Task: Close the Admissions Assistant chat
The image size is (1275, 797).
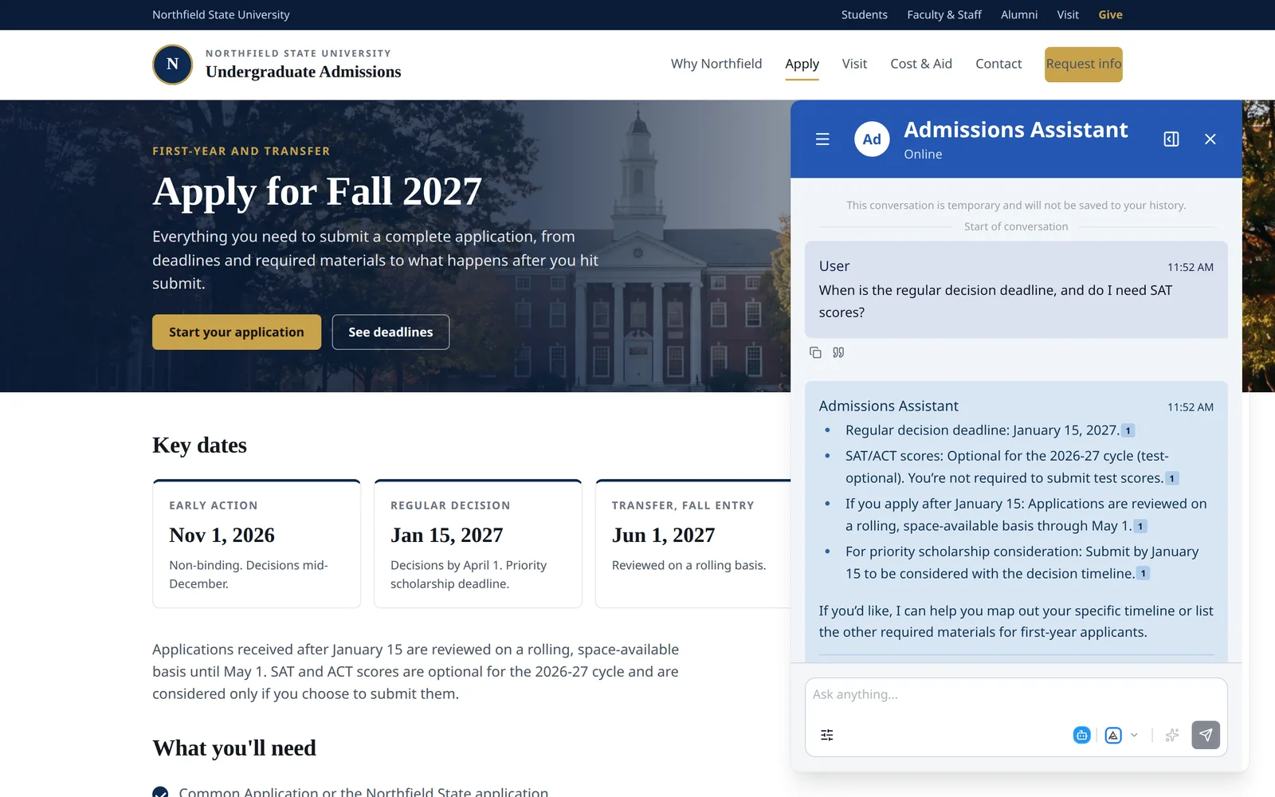Action: (x=1210, y=139)
